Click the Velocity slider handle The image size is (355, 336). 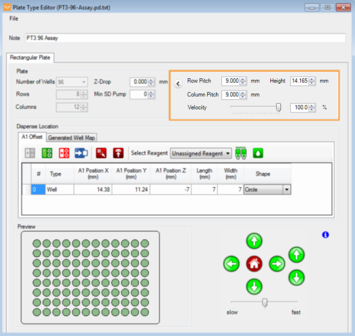278,107
